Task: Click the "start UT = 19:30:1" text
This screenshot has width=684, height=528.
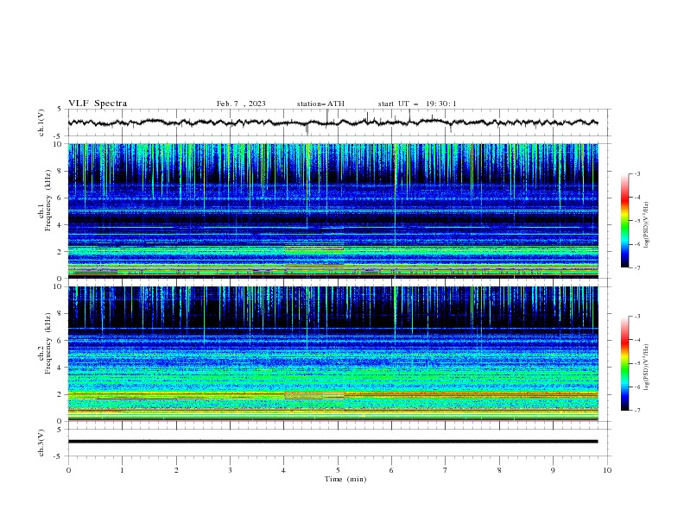Action: point(417,104)
